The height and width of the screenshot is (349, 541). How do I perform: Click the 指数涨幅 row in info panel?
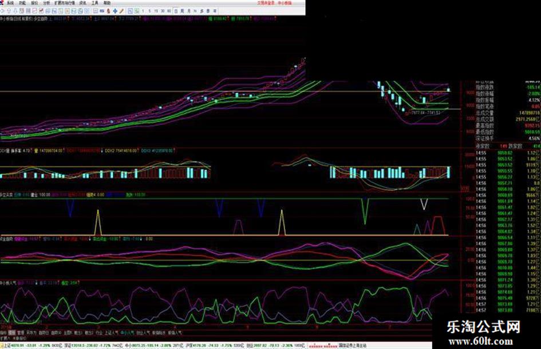[x=508, y=93]
